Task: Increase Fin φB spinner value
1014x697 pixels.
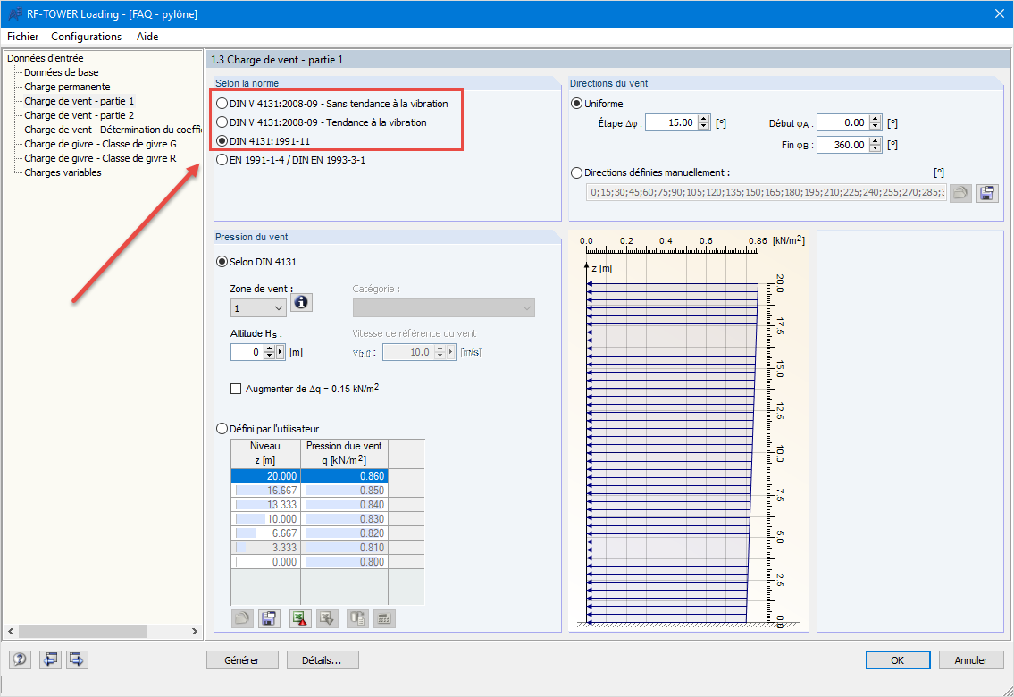Action: point(875,141)
